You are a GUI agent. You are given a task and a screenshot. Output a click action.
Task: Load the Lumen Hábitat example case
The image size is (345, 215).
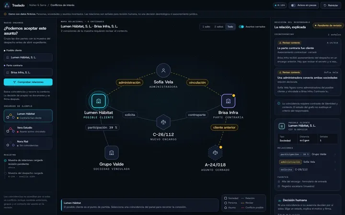[28, 116]
